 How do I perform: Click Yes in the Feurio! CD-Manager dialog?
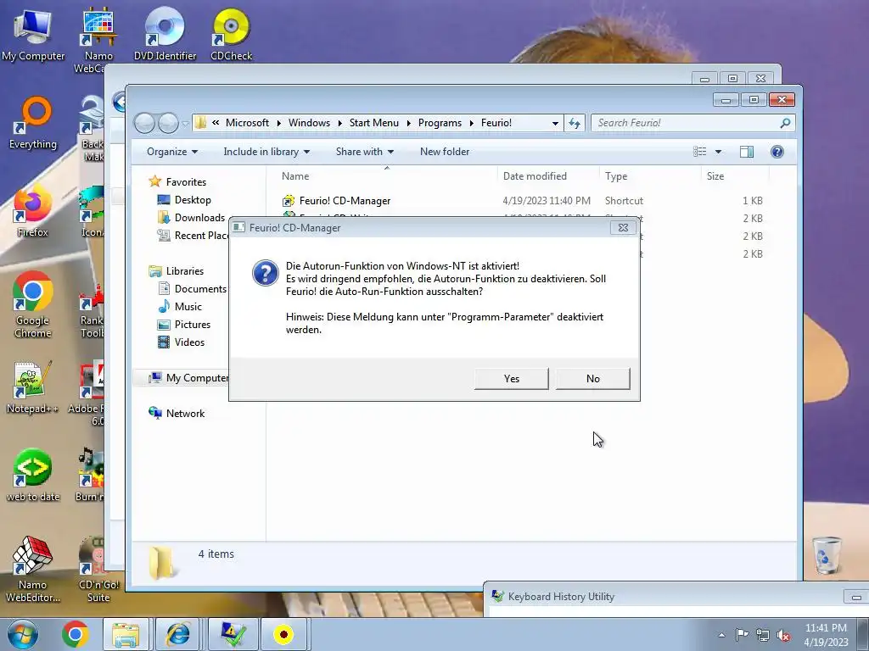[x=511, y=379]
